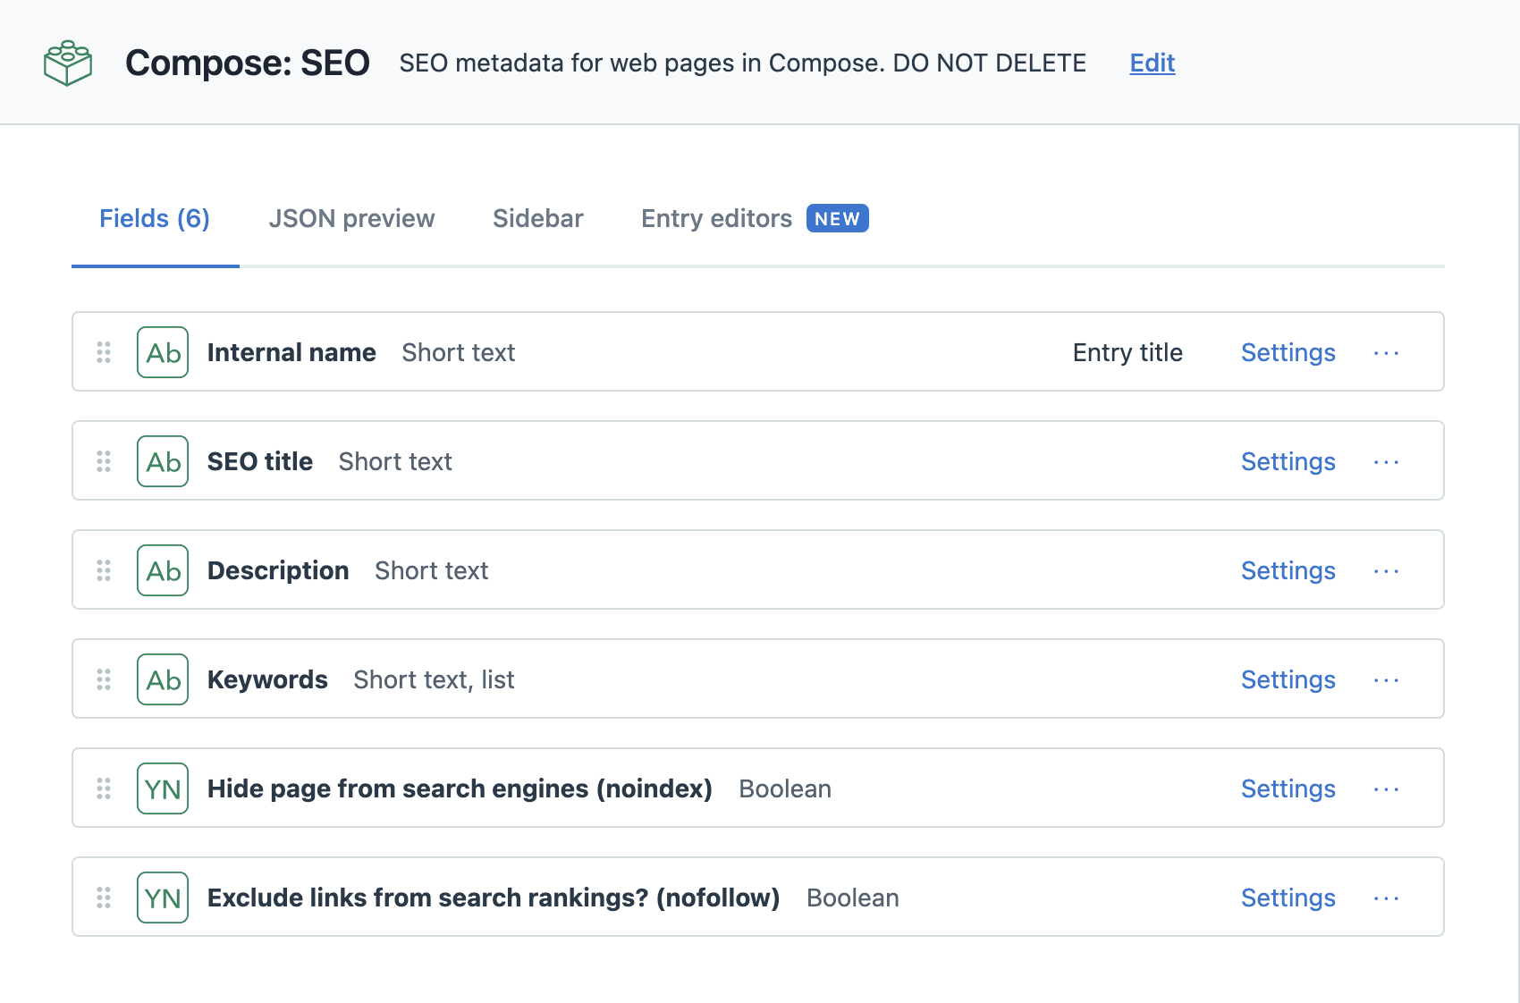Open the Sidebar tab
The image size is (1520, 1003).
(x=537, y=219)
